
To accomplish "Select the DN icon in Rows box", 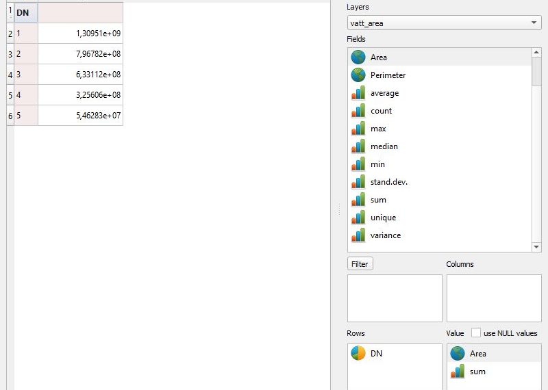I will pyautogui.click(x=358, y=353).
